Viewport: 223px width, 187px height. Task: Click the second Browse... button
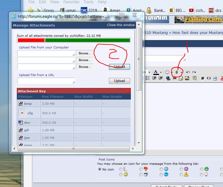[85, 60]
